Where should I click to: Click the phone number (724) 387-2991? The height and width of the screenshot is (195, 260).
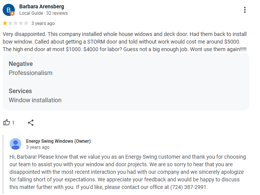tap(188, 187)
